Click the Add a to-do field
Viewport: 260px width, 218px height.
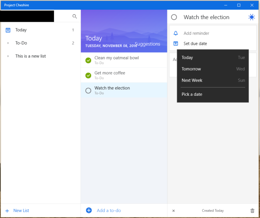click(x=109, y=210)
